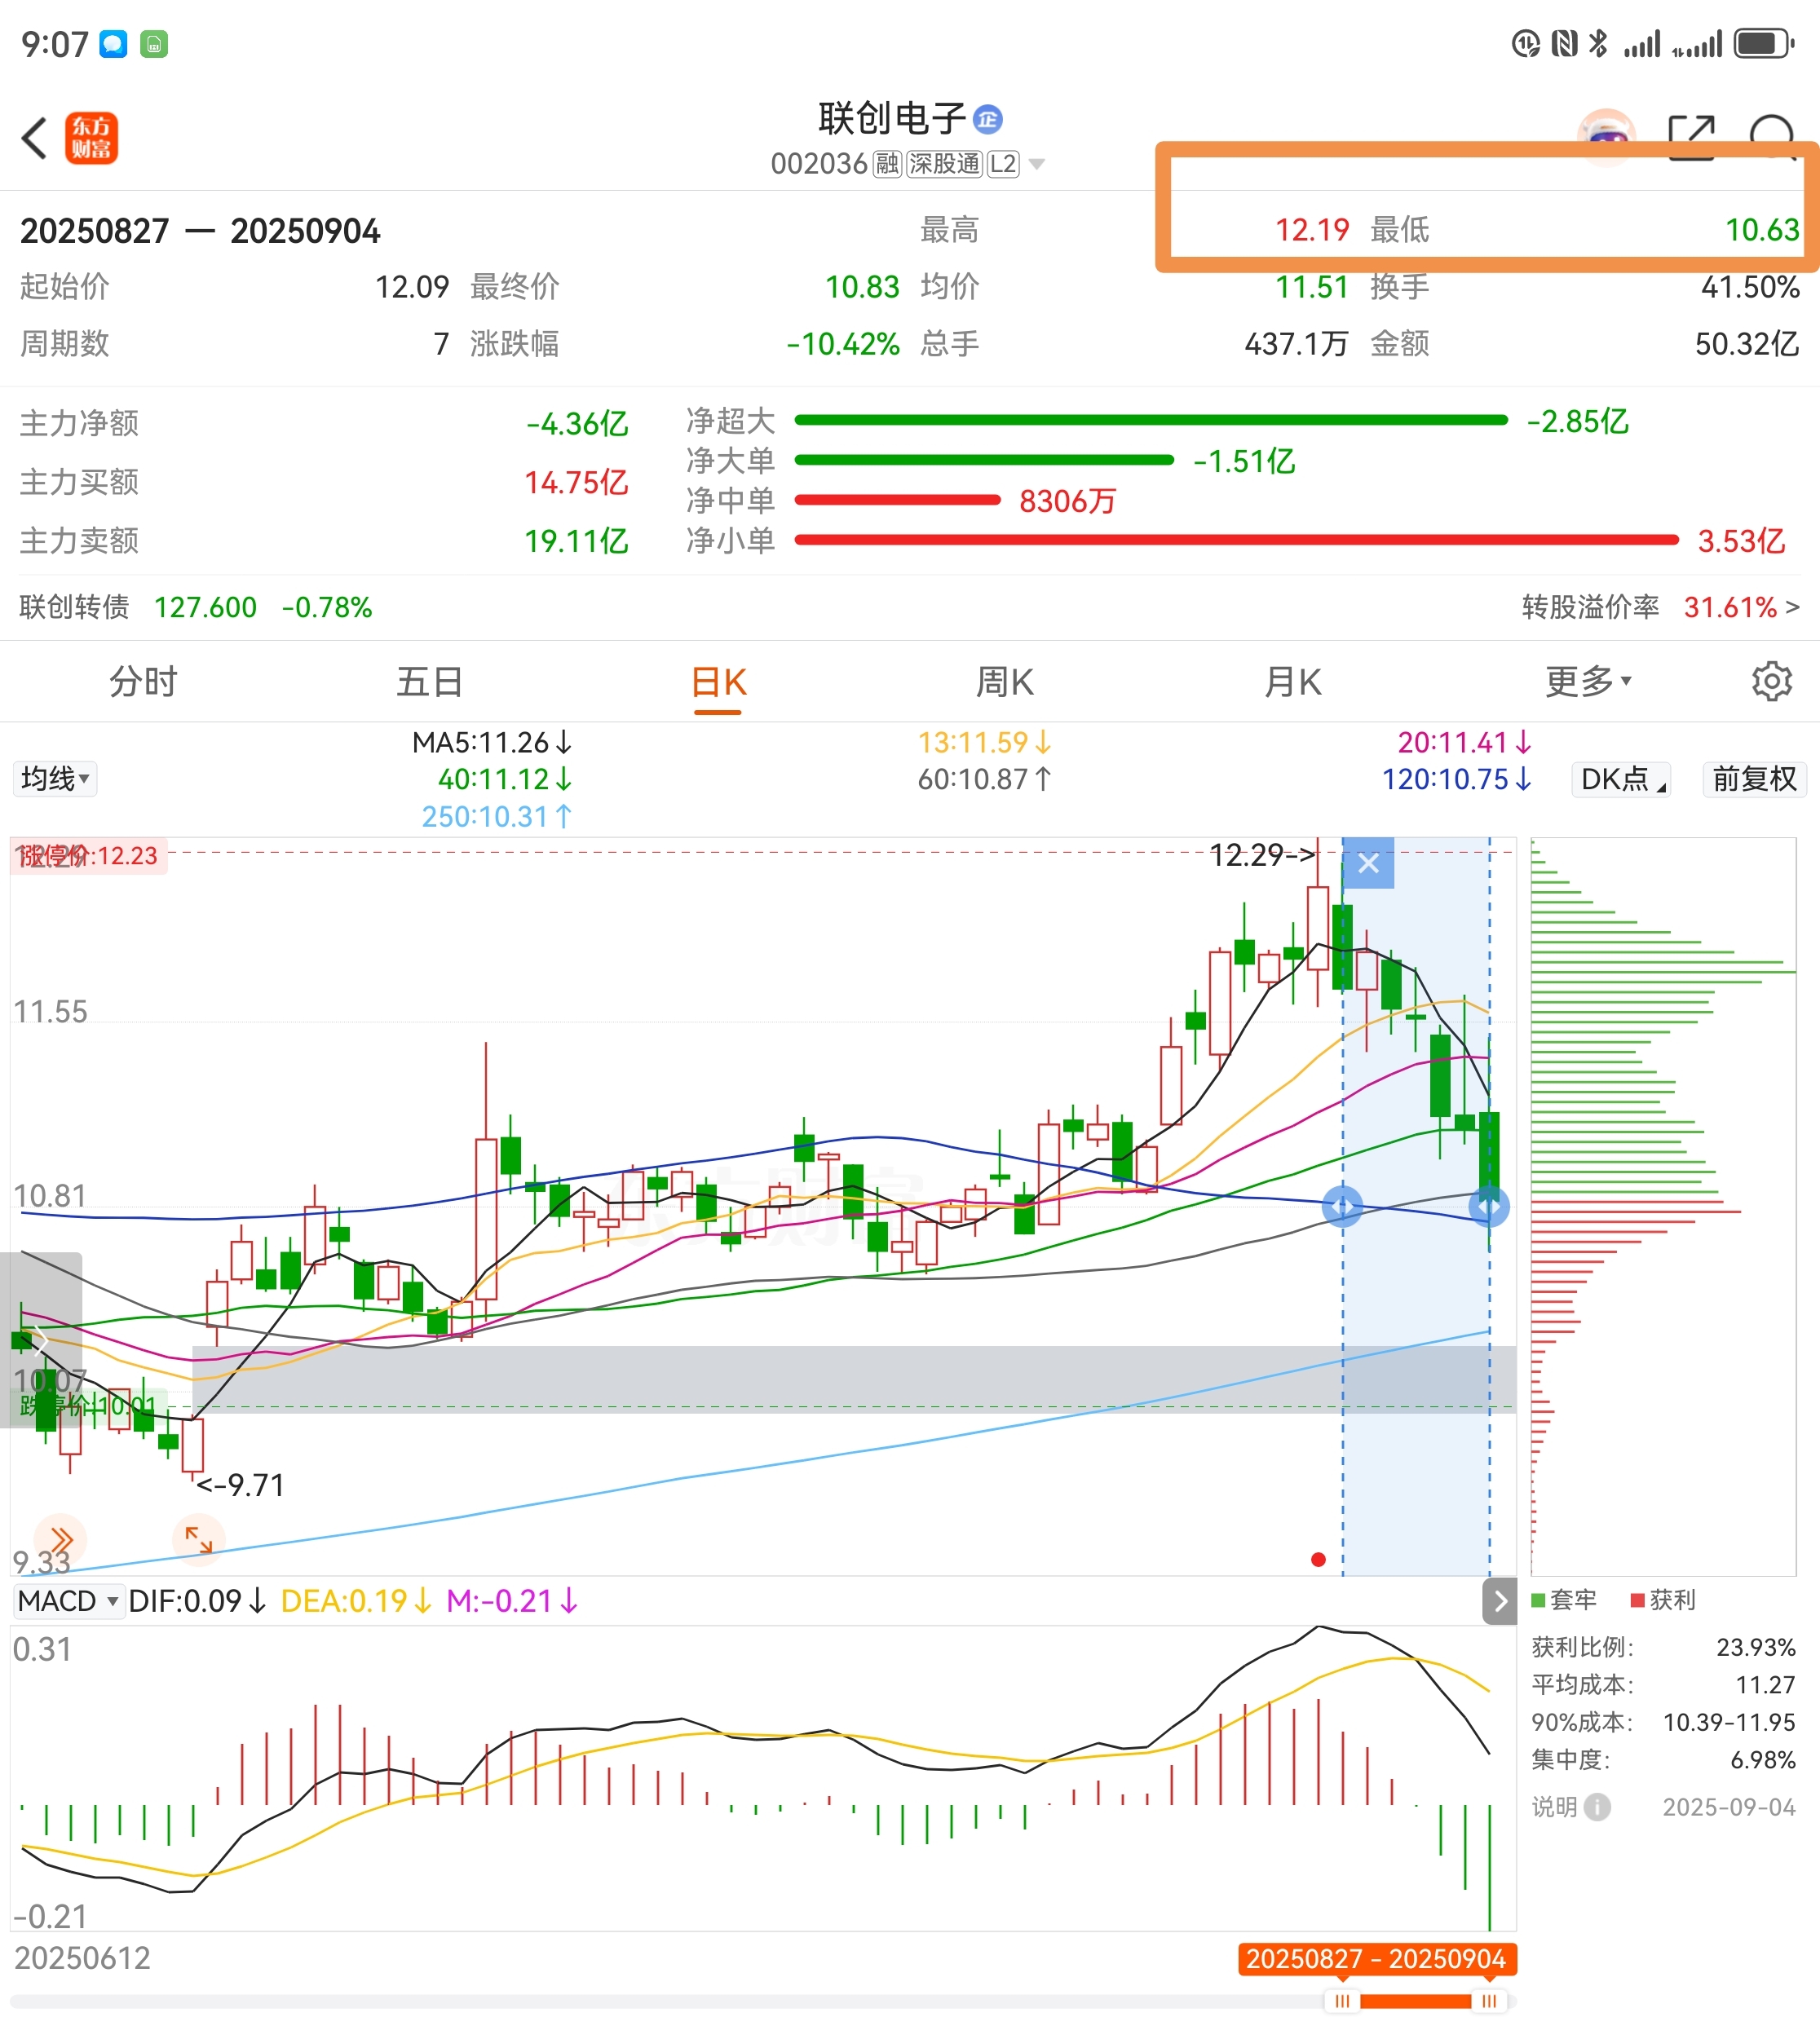Screen dimensions: 1820x2017
Task: Tap the right scrollbar grip handle
Action: click(1489, 2001)
